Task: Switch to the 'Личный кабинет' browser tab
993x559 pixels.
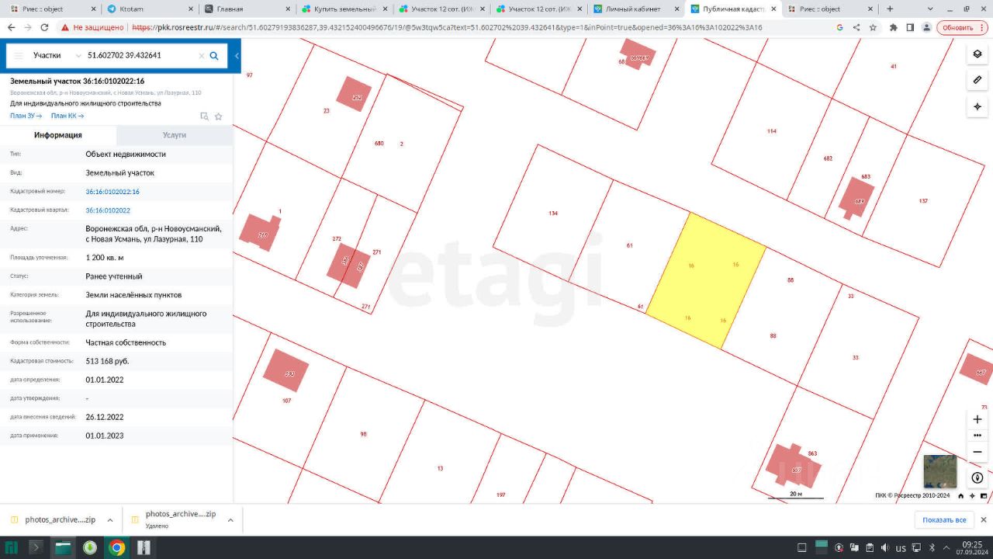Action: pyautogui.click(x=636, y=9)
